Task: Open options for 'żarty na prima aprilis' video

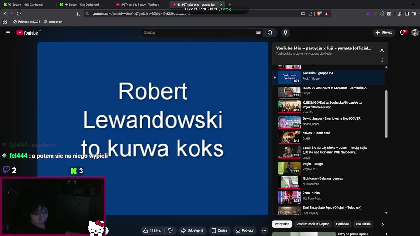Action: pos(386,234)
